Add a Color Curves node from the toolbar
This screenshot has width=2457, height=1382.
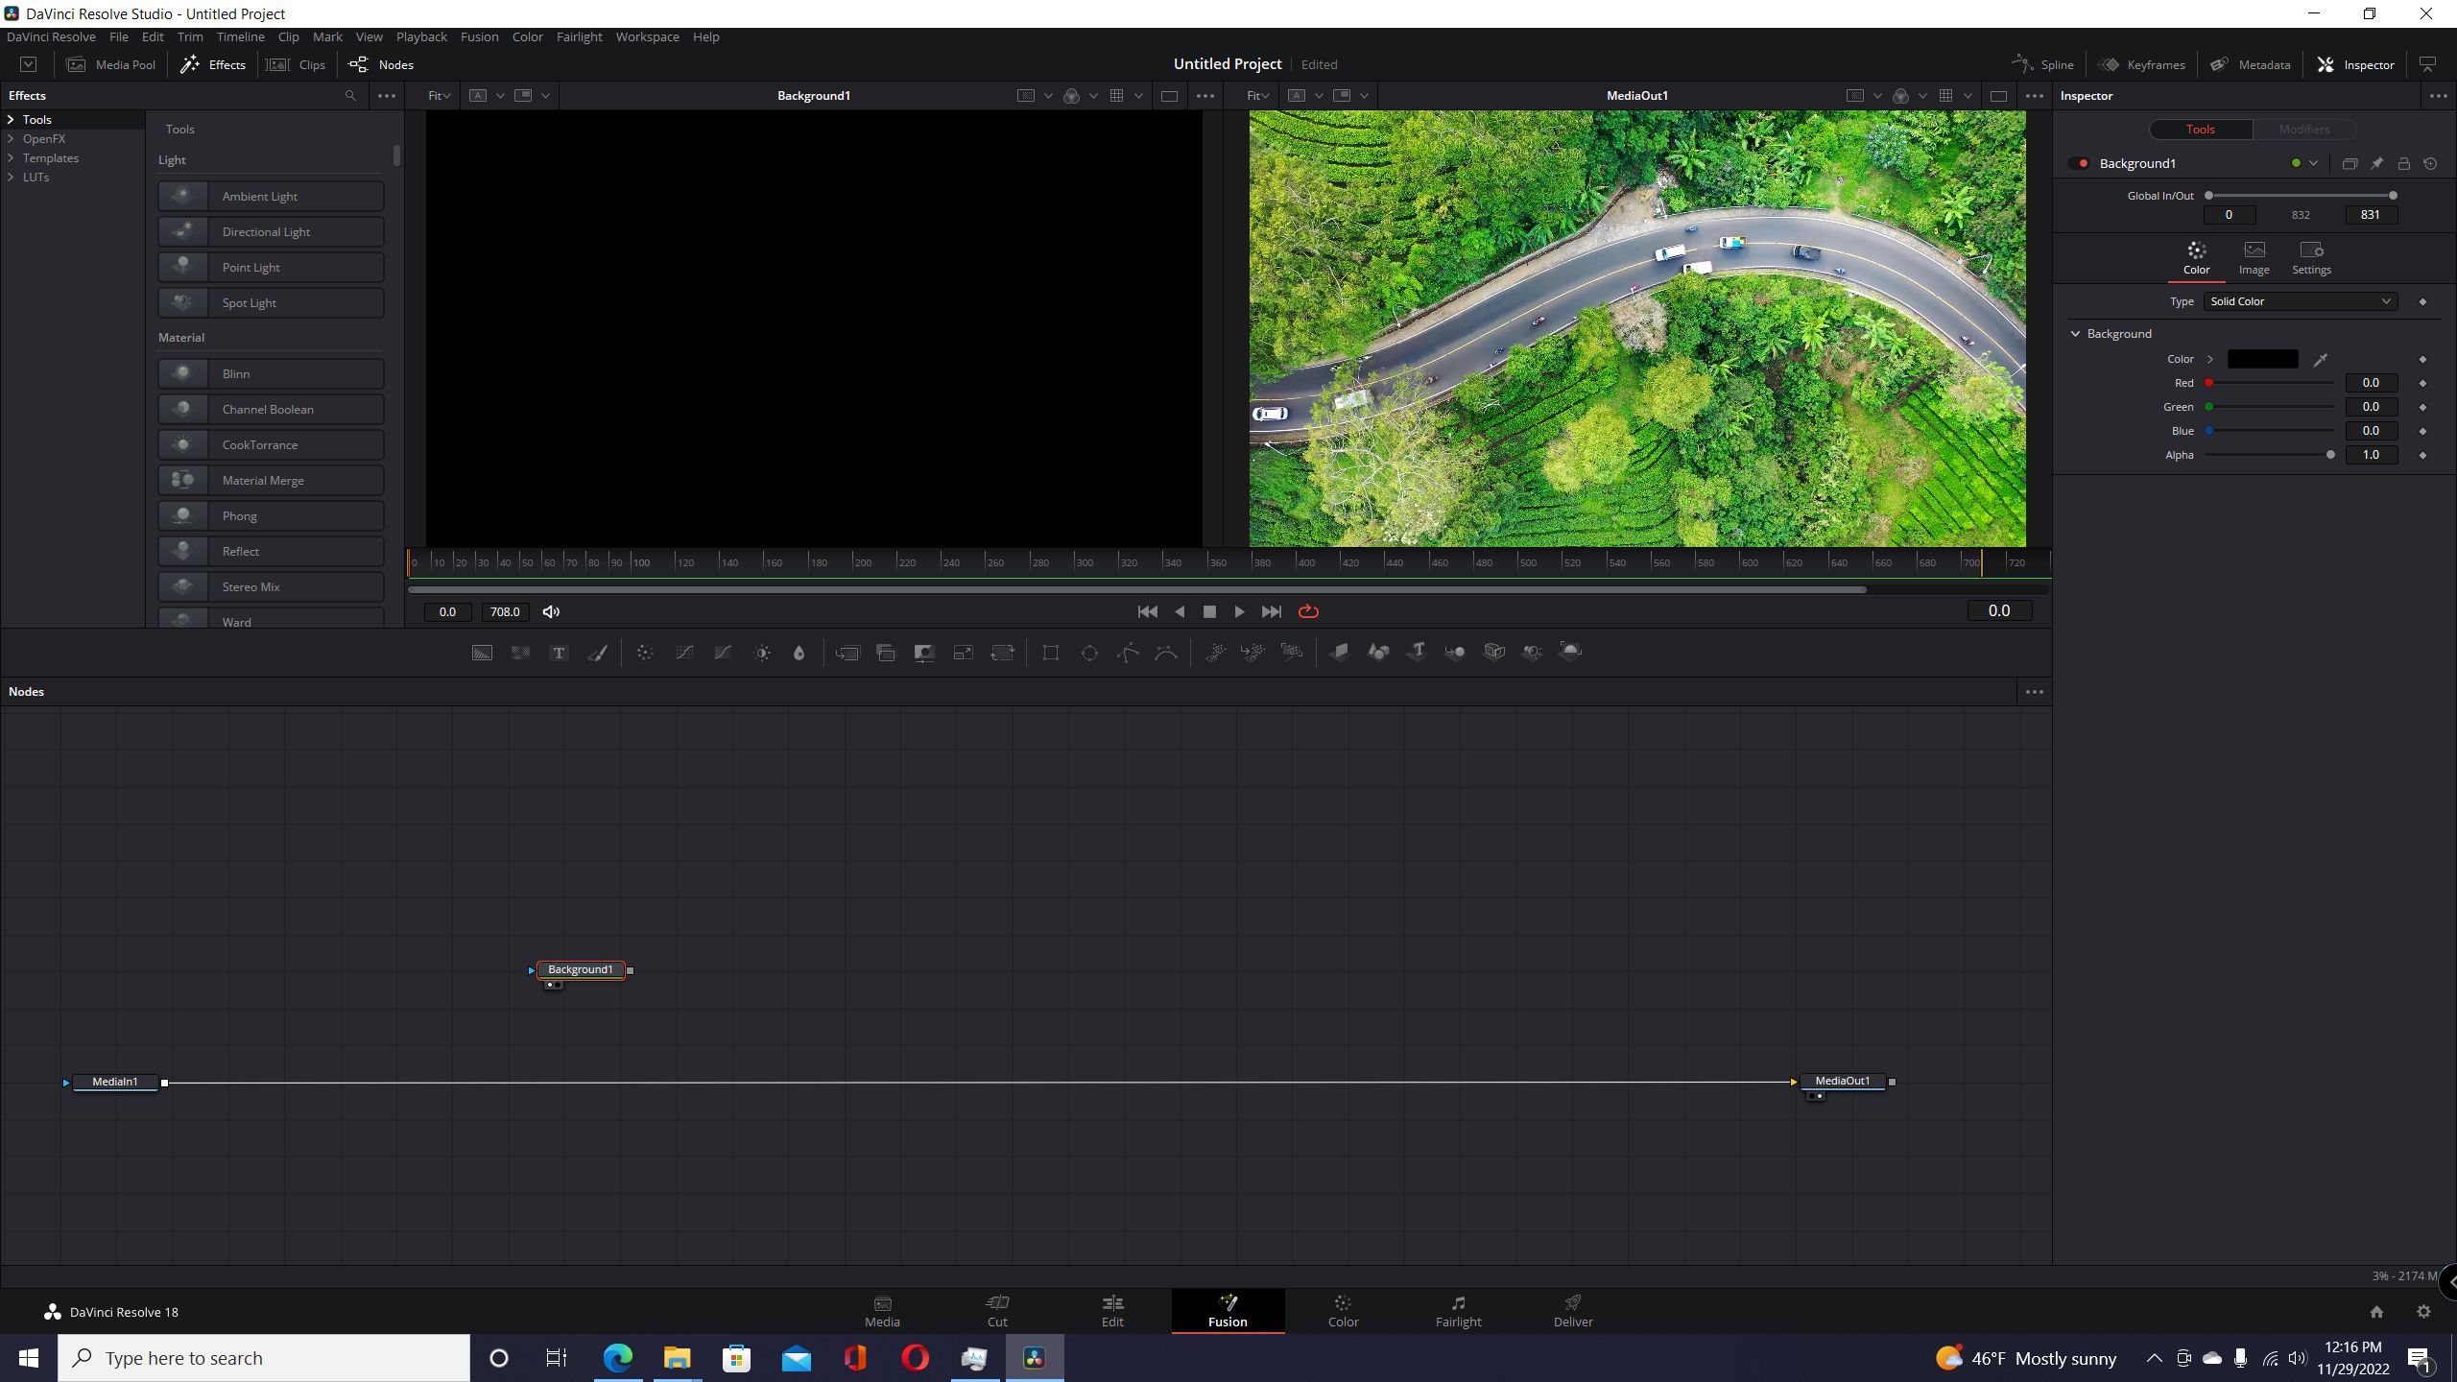click(x=684, y=653)
